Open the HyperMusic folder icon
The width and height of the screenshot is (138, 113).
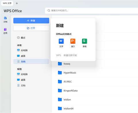coord(60,73)
